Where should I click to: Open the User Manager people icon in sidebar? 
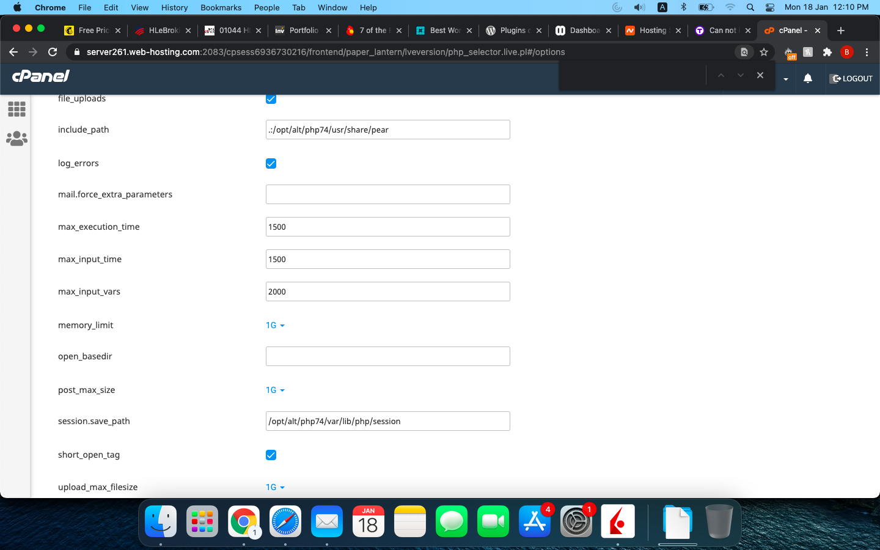coord(16,139)
